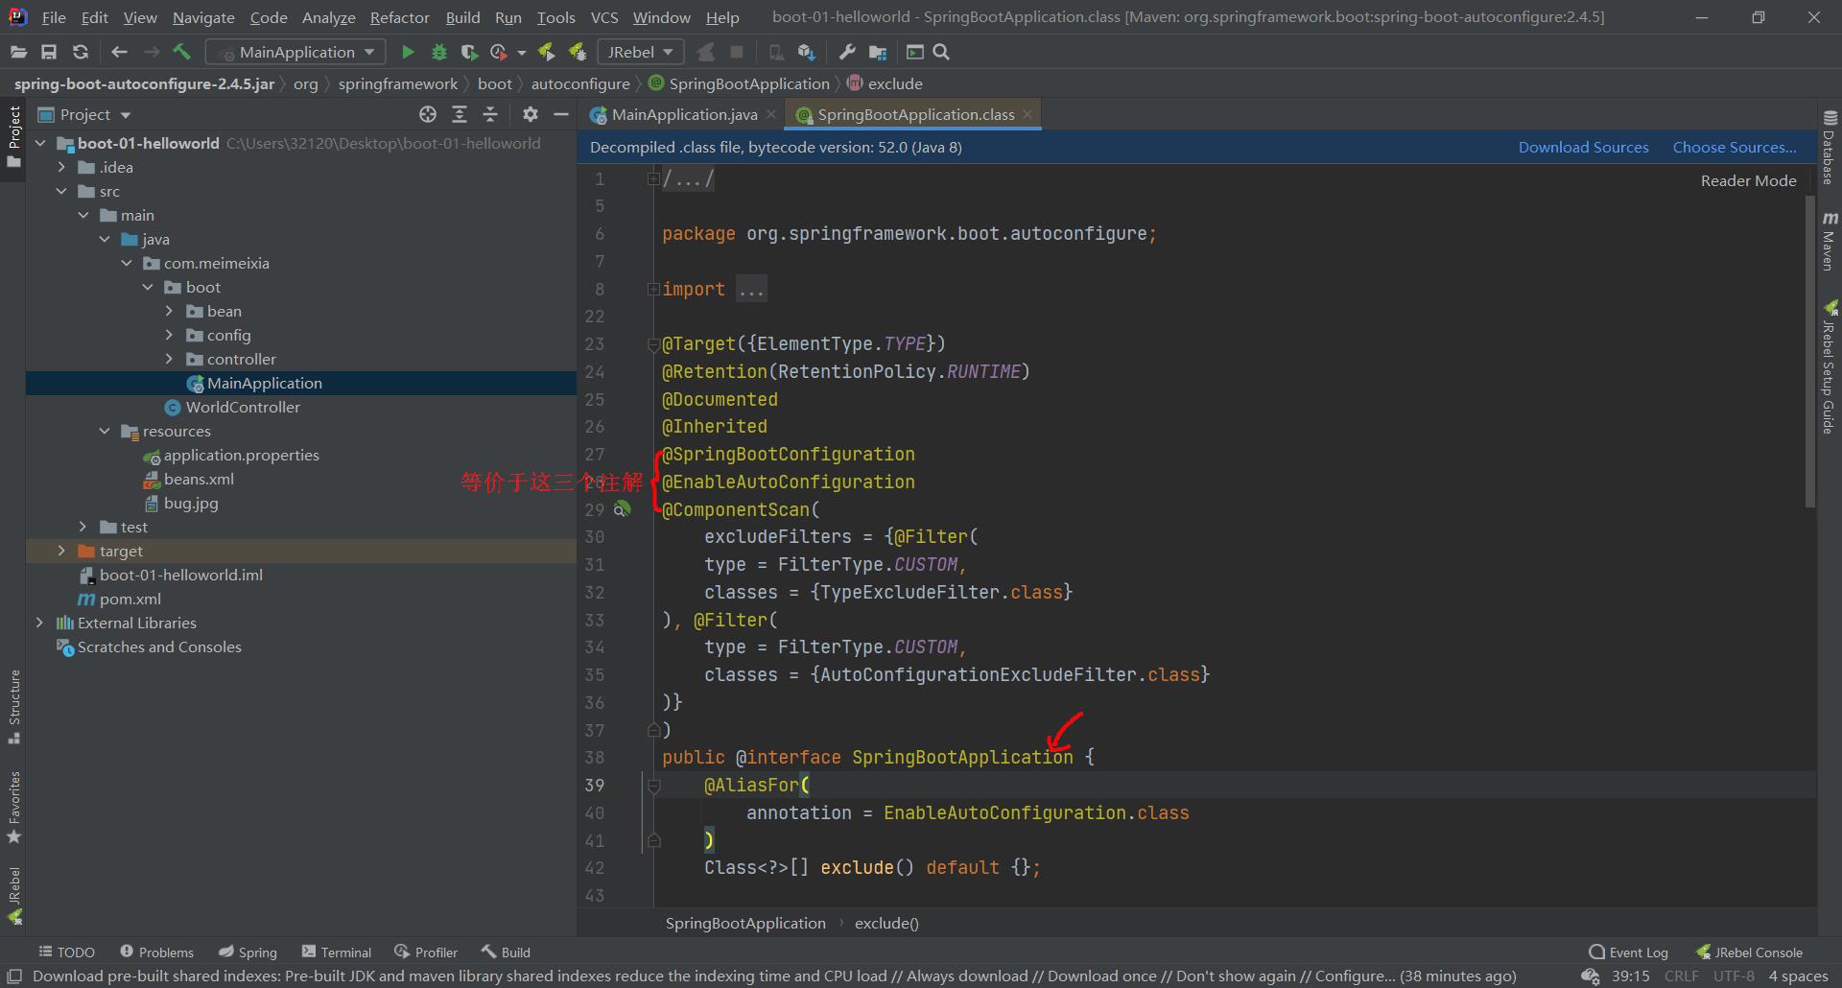1842x988 pixels.
Task: Click the autoconfigure breadcrumb segment
Action: pyautogui.click(x=580, y=83)
